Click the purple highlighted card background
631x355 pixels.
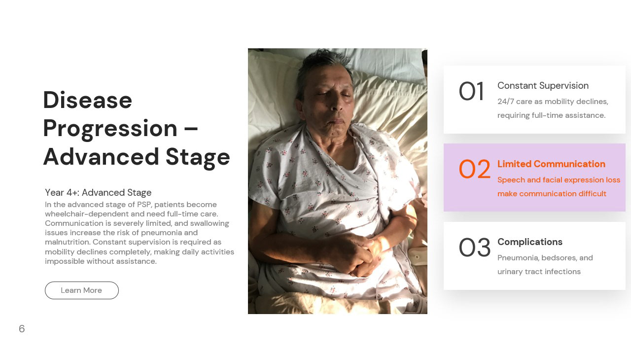tap(534, 177)
